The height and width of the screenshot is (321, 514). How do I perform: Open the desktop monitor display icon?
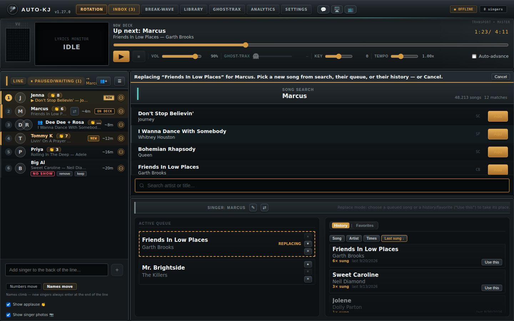tap(337, 10)
